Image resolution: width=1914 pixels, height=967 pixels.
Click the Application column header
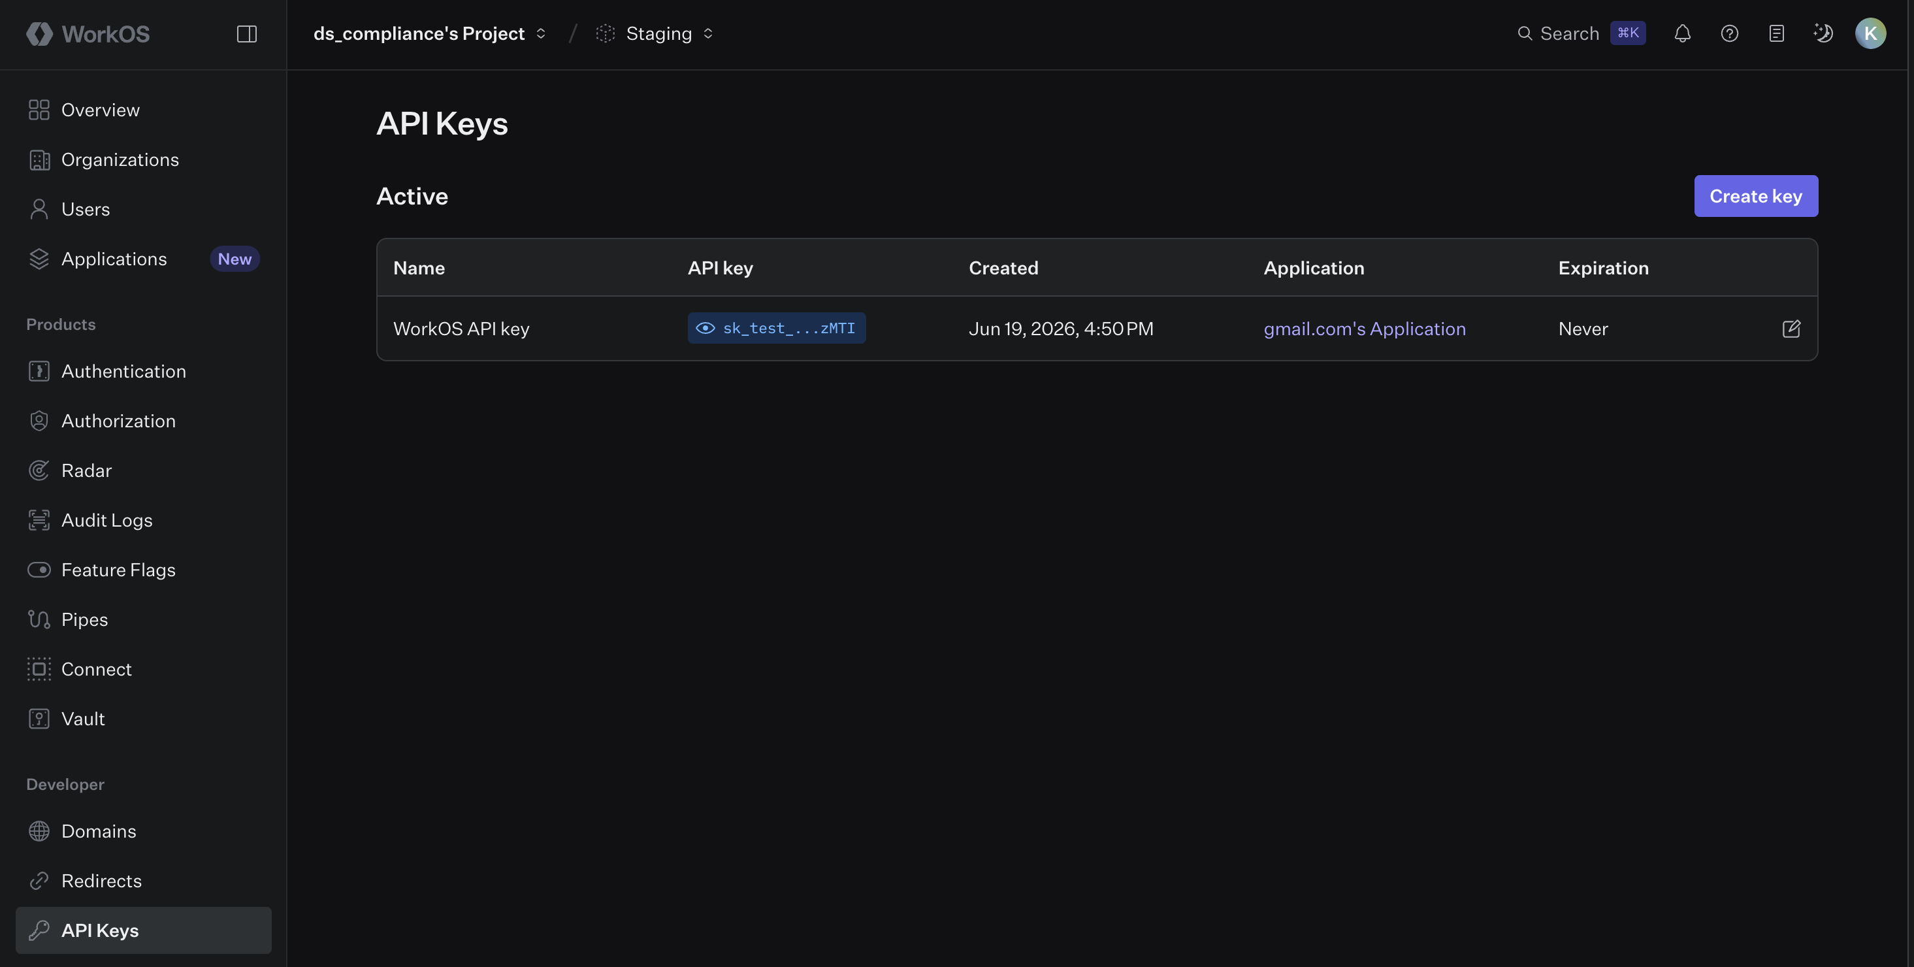coord(1314,268)
